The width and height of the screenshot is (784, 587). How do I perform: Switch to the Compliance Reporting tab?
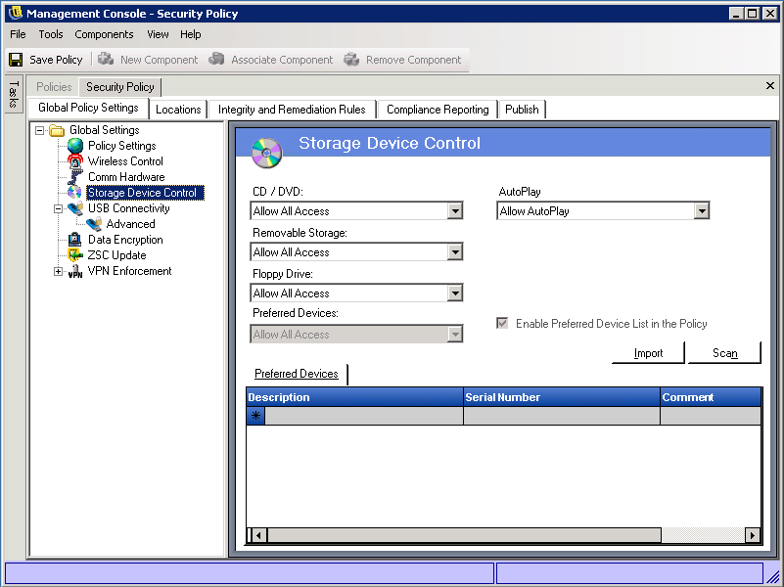click(x=437, y=110)
